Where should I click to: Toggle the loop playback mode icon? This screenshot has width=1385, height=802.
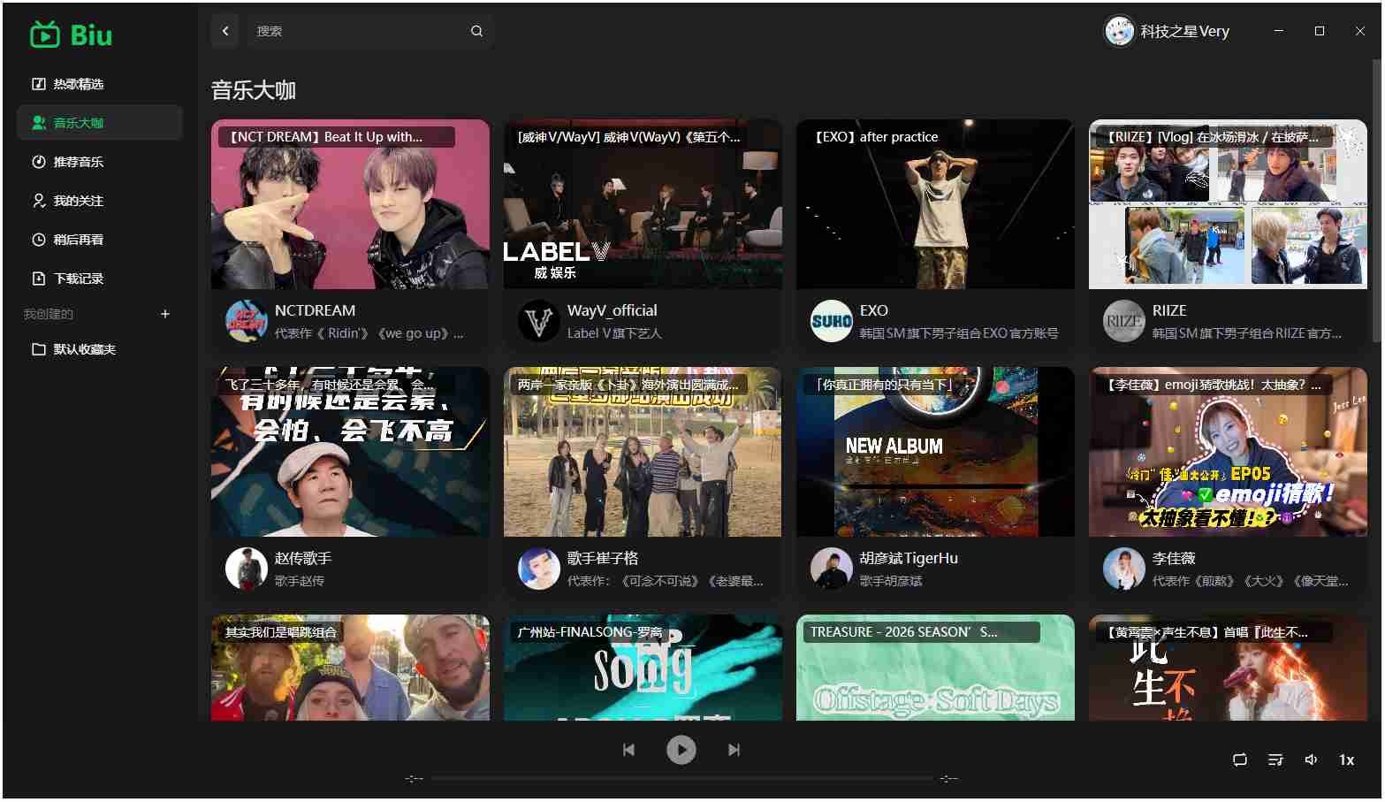[1240, 760]
